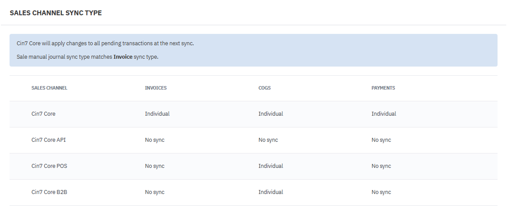This screenshot has height=217, width=511.
Task: Click the Invoices column header
Action: click(x=156, y=88)
